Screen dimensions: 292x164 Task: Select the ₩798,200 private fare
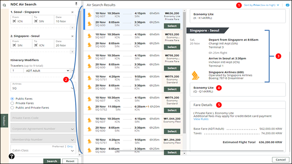(172, 68)
